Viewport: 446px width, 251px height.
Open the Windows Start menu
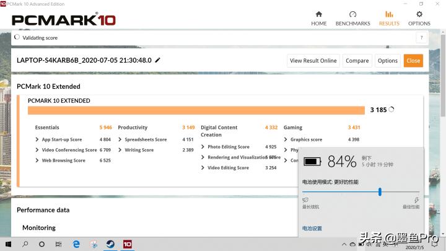tap(8, 244)
